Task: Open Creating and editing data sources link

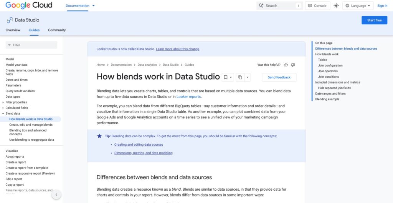Action: pos(139,145)
